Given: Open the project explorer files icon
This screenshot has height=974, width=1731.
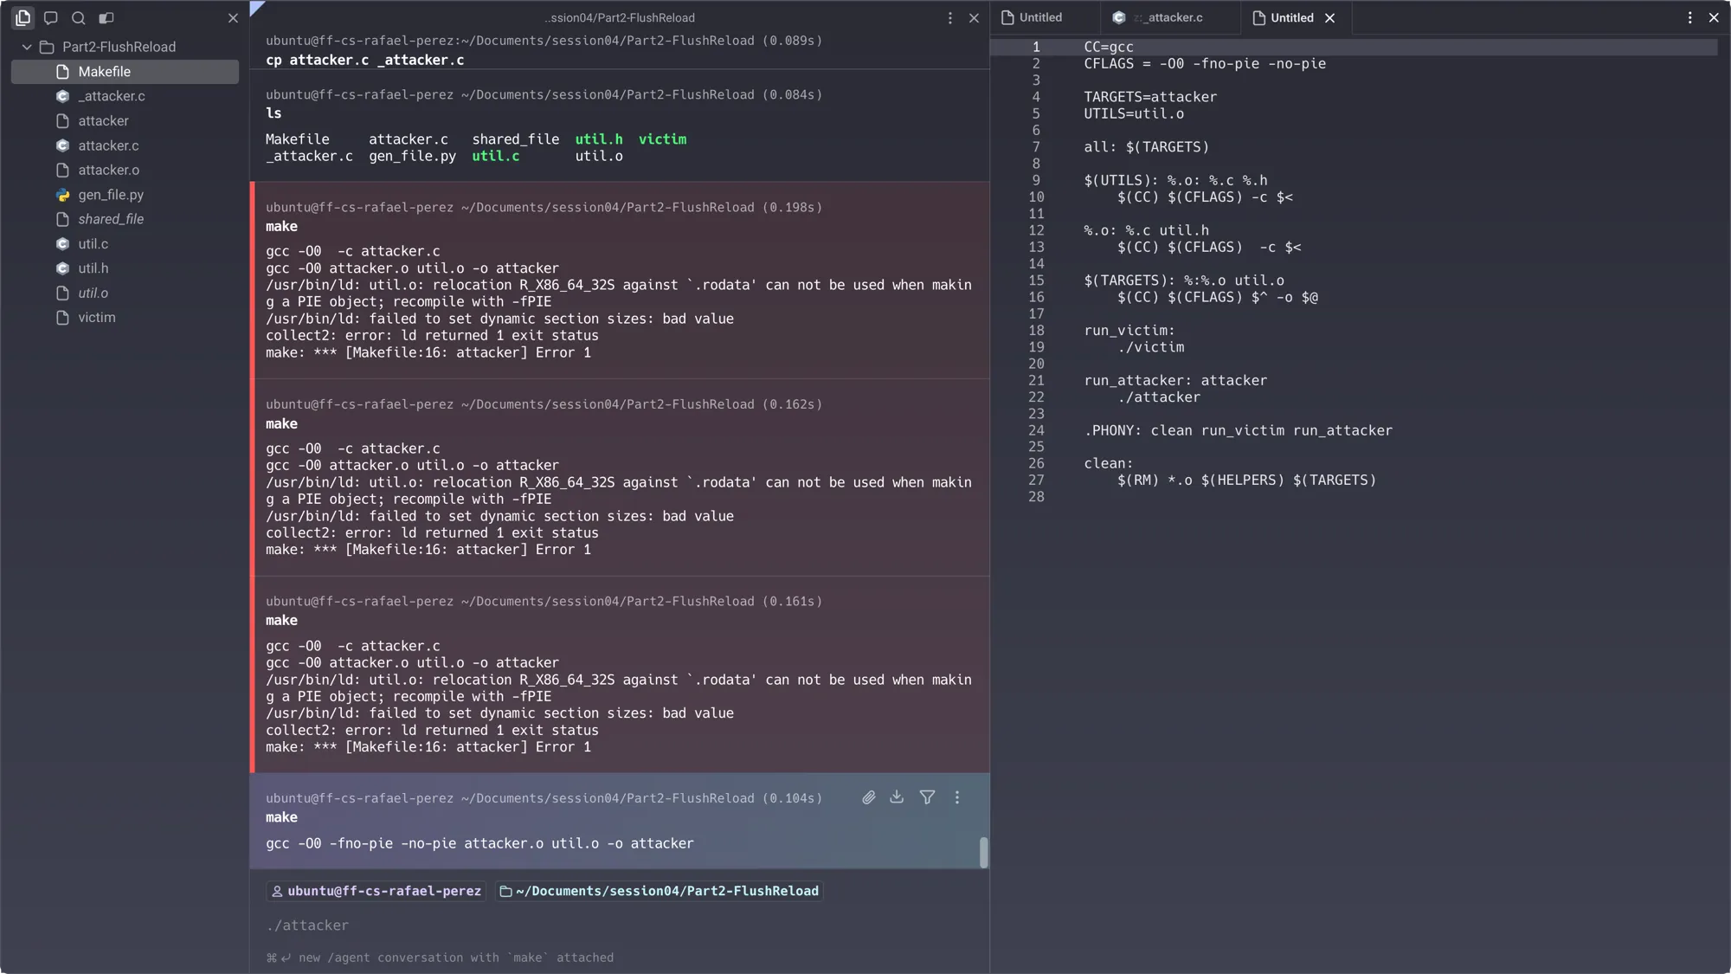Looking at the screenshot, I should coord(23,17).
